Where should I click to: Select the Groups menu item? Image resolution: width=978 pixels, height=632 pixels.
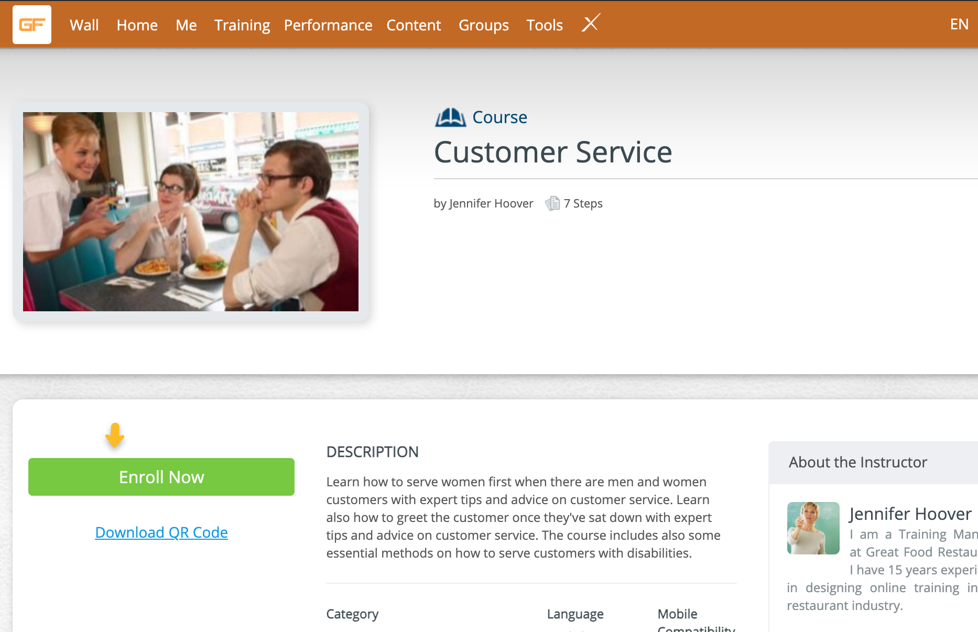[484, 25]
